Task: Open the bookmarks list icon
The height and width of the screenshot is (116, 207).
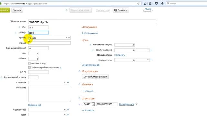Action: point(150,4)
